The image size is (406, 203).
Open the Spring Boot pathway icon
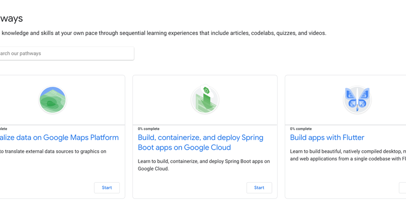205,100
